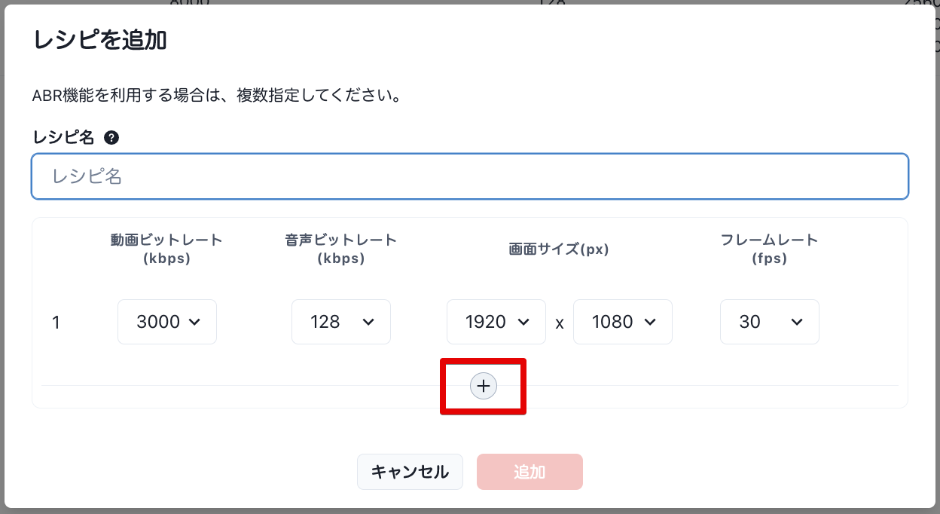Image resolution: width=940 pixels, height=514 pixels.
Task: Click the 動画ビットレート (kbps) column header
Action: [166, 249]
